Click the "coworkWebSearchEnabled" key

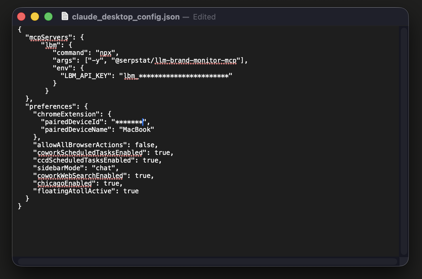coord(80,176)
